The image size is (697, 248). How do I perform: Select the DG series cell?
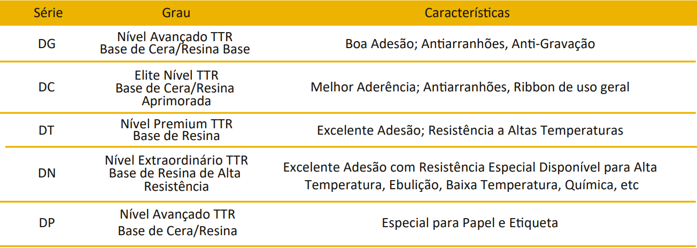[x=47, y=44]
